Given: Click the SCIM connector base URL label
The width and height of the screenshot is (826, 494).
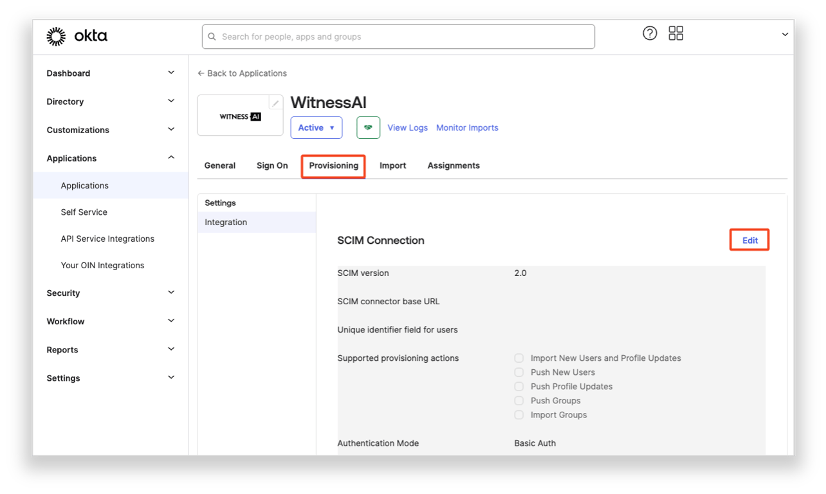Looking at the screenshot, I should pos(389,302).
